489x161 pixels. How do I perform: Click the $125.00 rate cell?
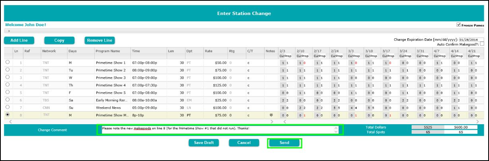point(215,85)
